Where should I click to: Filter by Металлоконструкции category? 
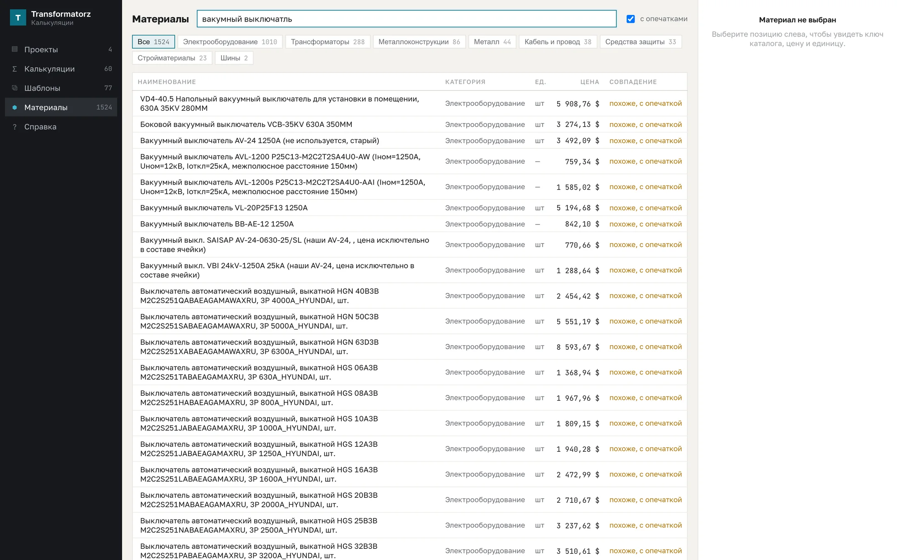click(x=419, y=42)
